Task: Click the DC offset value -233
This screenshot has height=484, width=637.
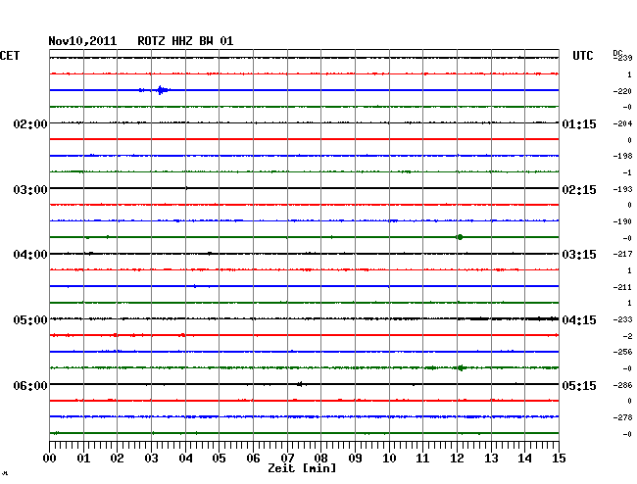Action: coord(622,319)
